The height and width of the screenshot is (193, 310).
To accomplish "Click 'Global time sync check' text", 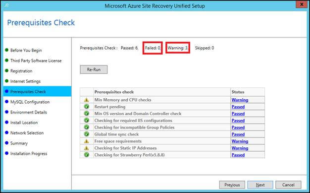I will pos(116,134).
